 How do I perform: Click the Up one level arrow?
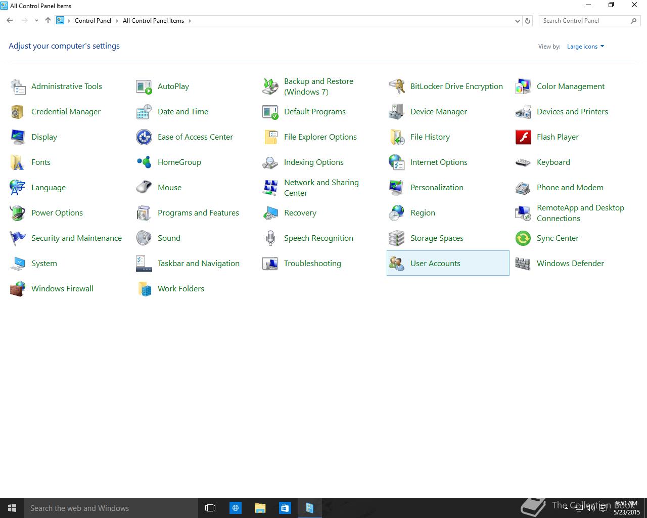coord(48,21)
